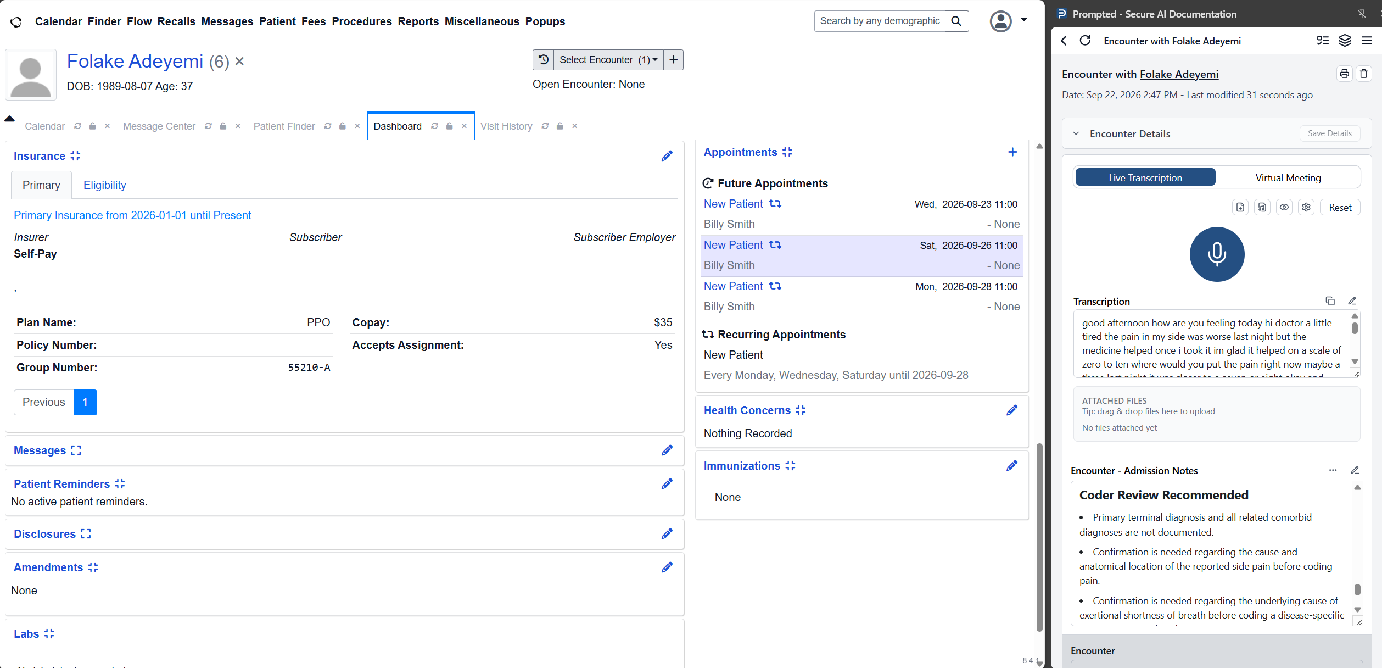Collapse Encounter Details section
Image resolution: width=1382 pixels, height=668 pixels.
(1076, 133)
